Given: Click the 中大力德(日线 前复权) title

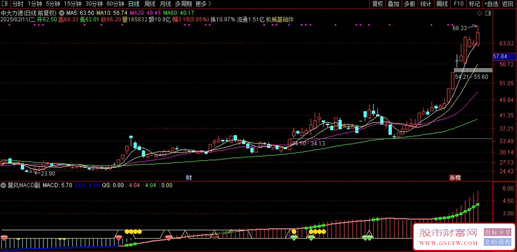Looking at the screenshot, I should click(x=29, y=13).
